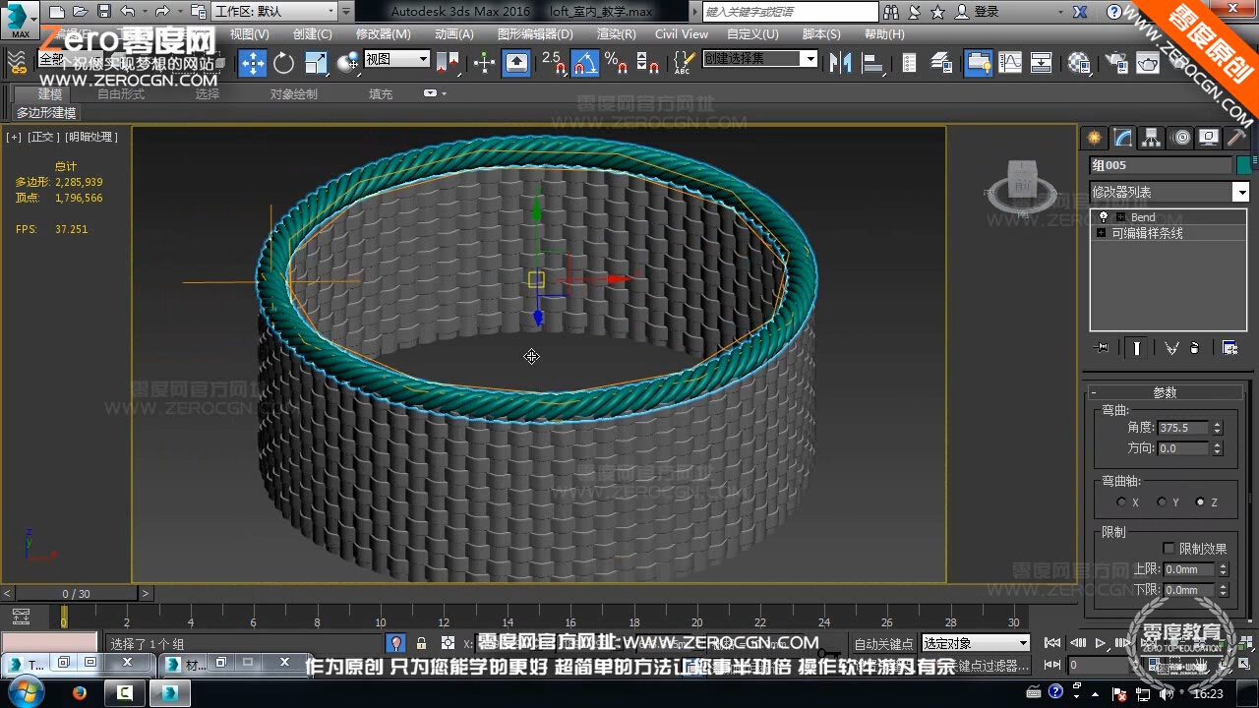Select the Rotate tool
The height and width of the screenshot is (708, 1259).
tap(284, 63)
